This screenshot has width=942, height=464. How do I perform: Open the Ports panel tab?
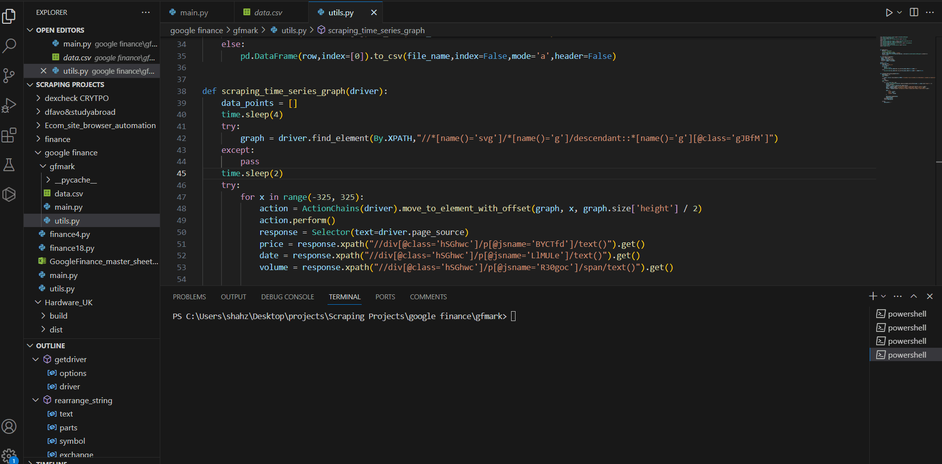[x=385, y=297]
